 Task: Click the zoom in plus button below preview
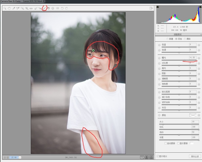[8, 157]
